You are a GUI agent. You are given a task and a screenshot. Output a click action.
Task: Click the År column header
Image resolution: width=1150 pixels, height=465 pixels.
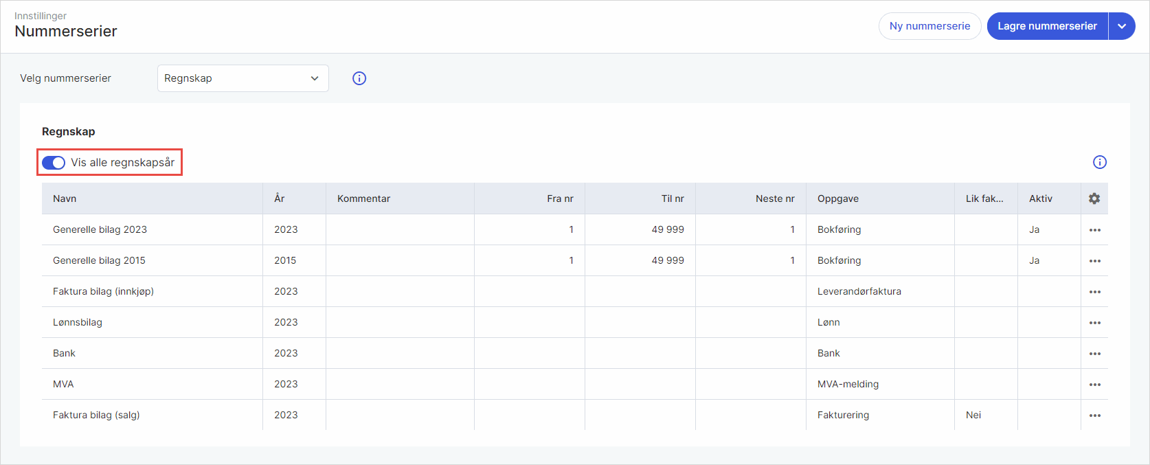tap(280, 199)
